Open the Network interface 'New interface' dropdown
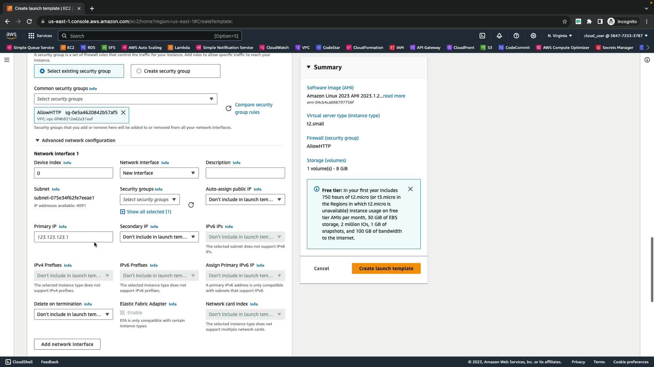654x367 pixels. (159, 173)
